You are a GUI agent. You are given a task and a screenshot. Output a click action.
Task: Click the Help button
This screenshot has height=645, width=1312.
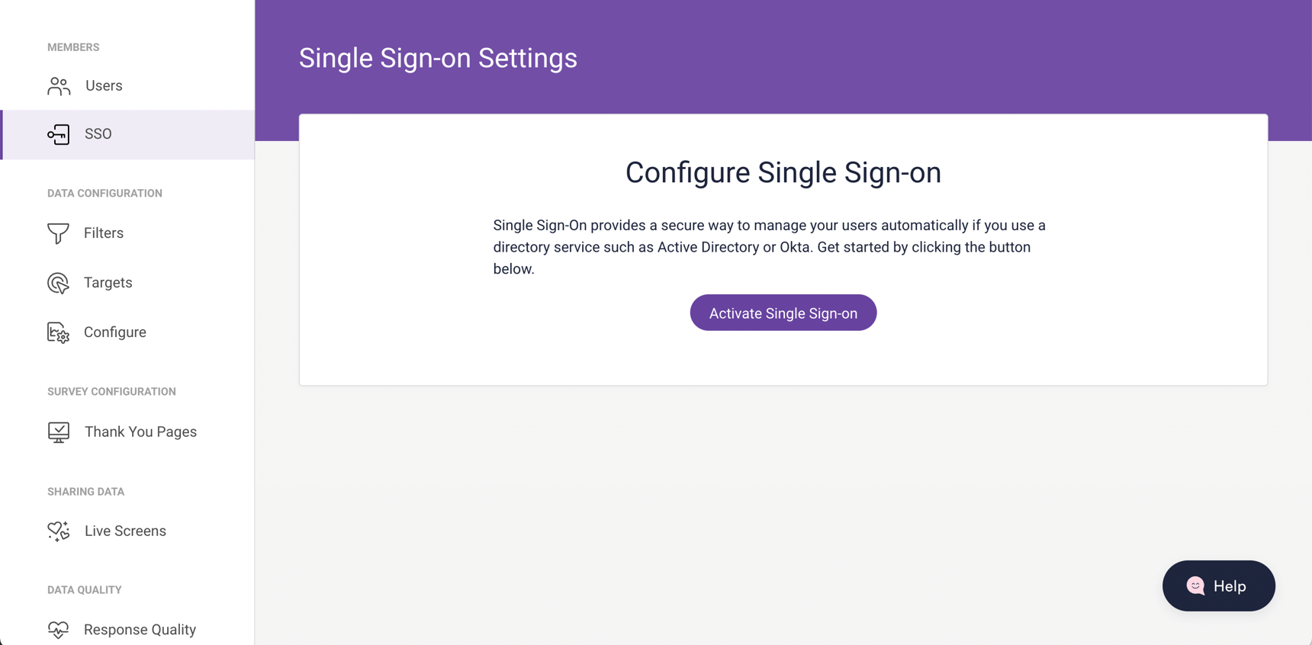click(1218, 586)
